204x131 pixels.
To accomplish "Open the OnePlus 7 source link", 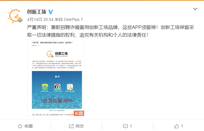I will (73, 19).
